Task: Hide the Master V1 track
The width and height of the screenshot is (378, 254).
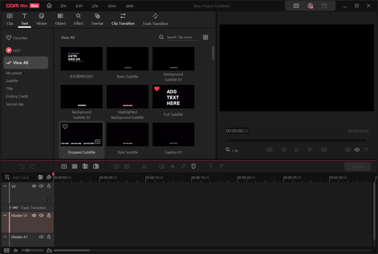Action: (x=34, y=215)
